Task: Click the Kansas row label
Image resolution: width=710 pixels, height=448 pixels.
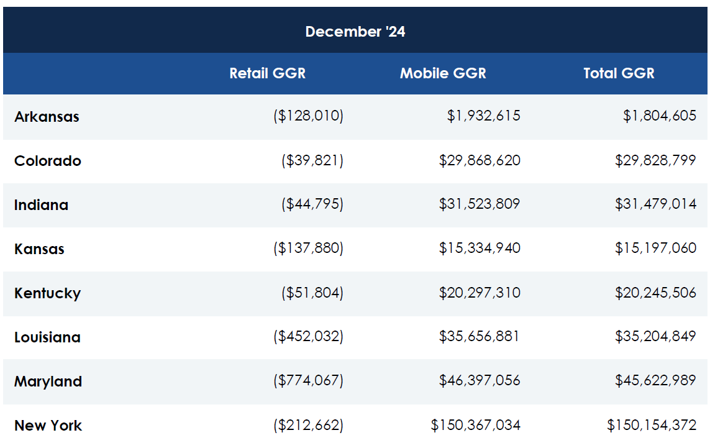Action: point(39,249)
